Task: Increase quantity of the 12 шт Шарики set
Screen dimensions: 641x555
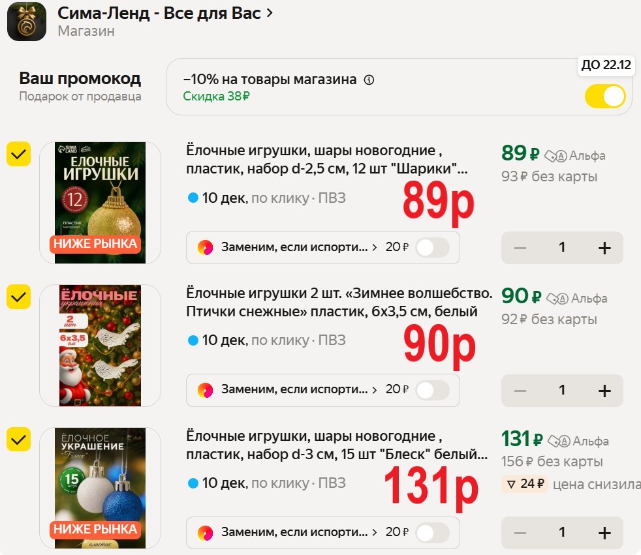Action: point(604,248)
